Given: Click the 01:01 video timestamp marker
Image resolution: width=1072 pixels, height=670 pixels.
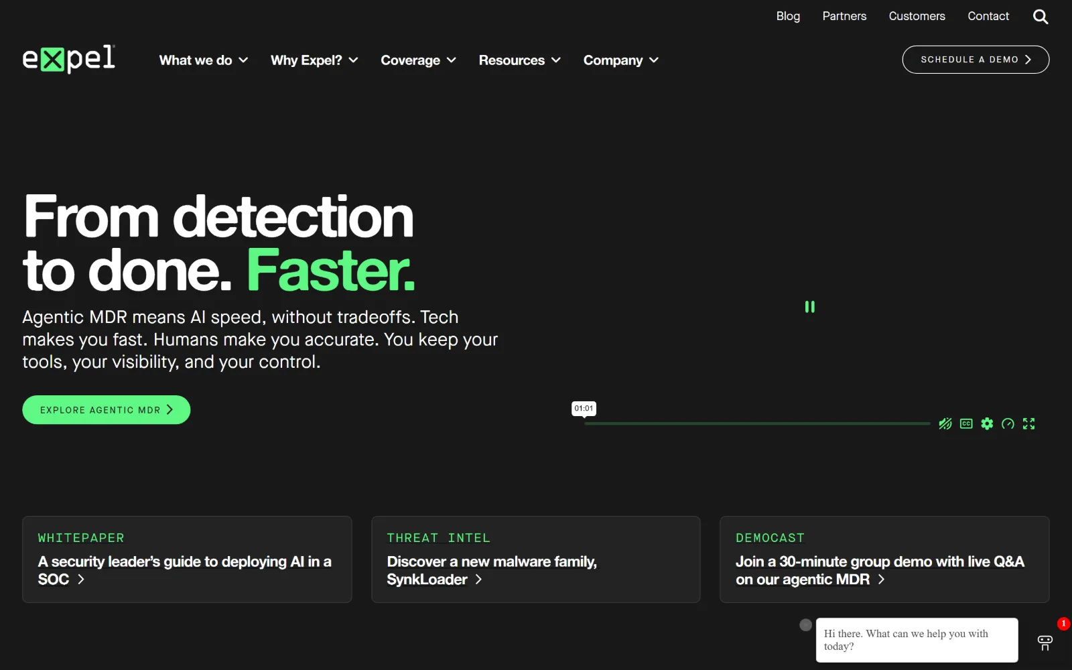Looking at the screenshot, I should coord(584,409).
